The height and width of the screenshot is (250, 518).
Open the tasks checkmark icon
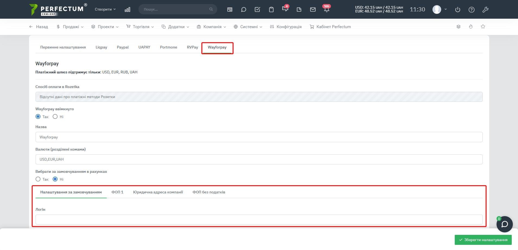tap(257, 9)
